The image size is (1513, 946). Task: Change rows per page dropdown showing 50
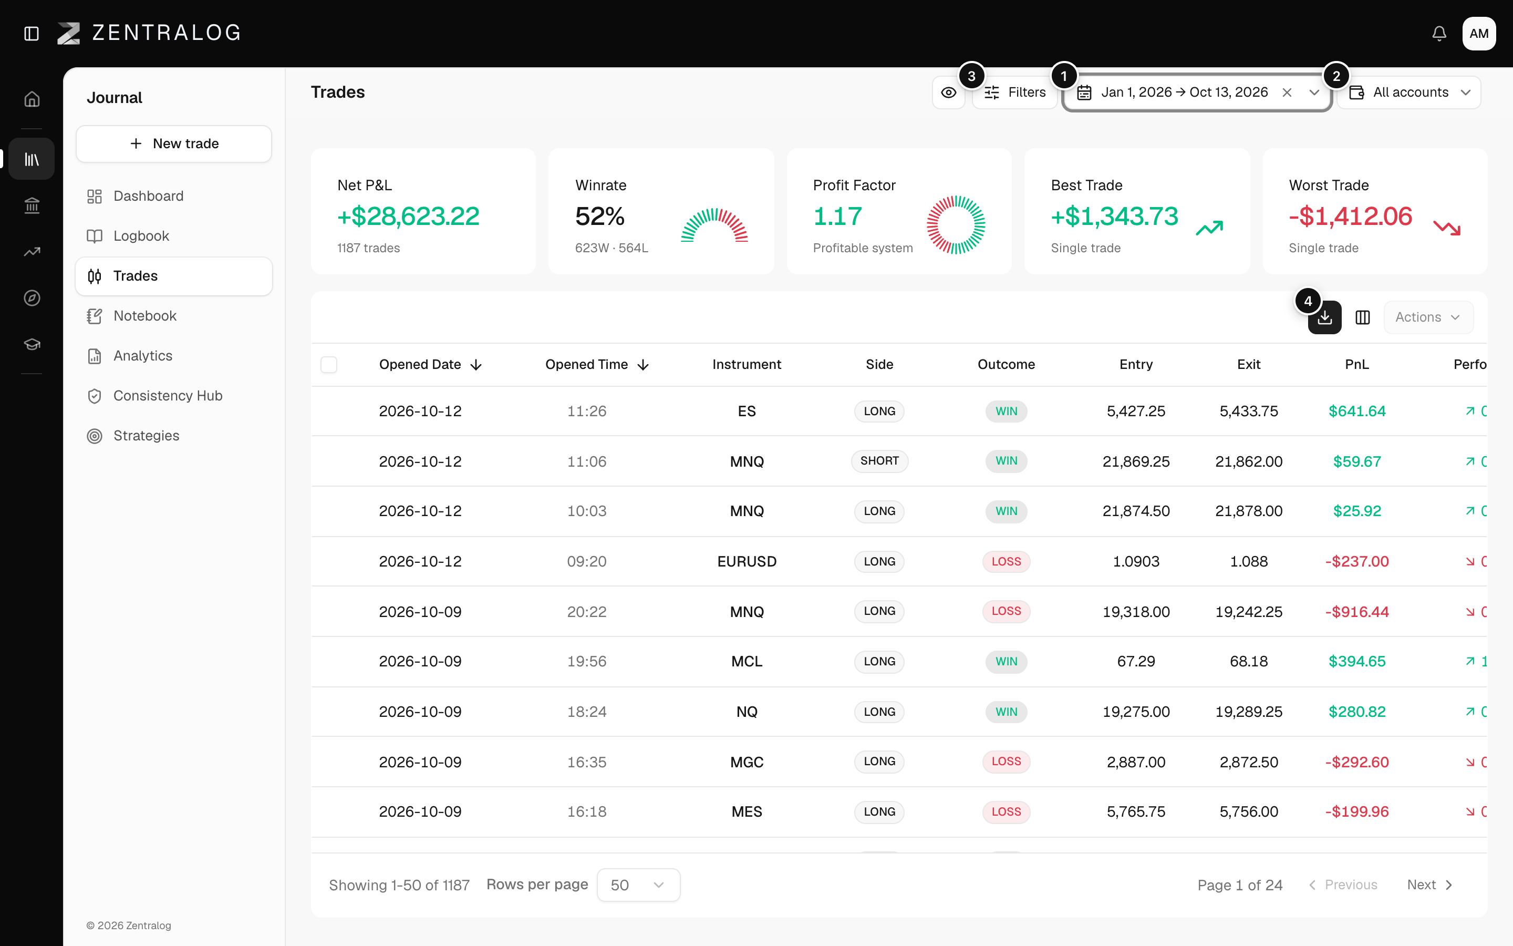click(638, 885)
